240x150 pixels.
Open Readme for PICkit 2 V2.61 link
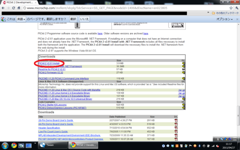point(52,69)
